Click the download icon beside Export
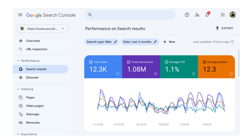Viewport: 244px width, 136px height. point(217,28)
